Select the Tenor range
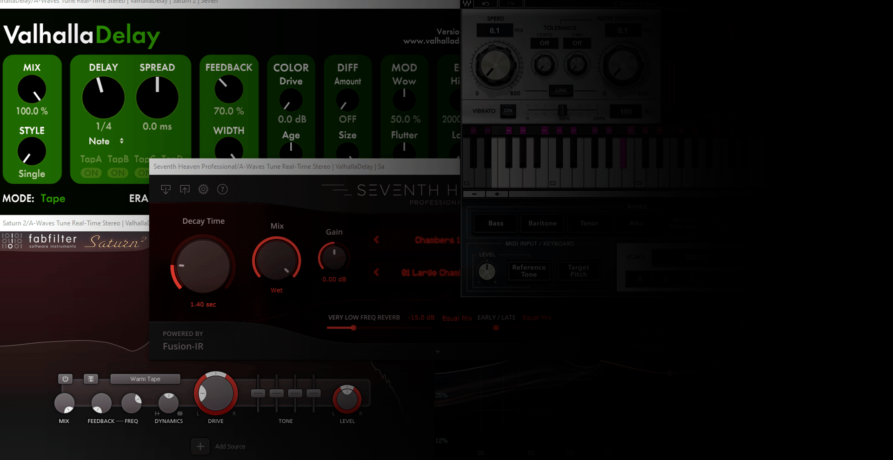Image resolution: width=893 pixels, height=460 pixels. click(x=589, y=223)
